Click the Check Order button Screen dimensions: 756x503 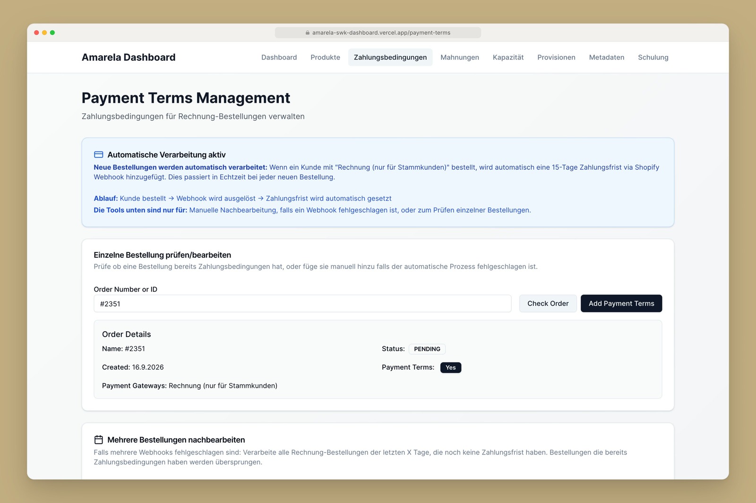548,303
